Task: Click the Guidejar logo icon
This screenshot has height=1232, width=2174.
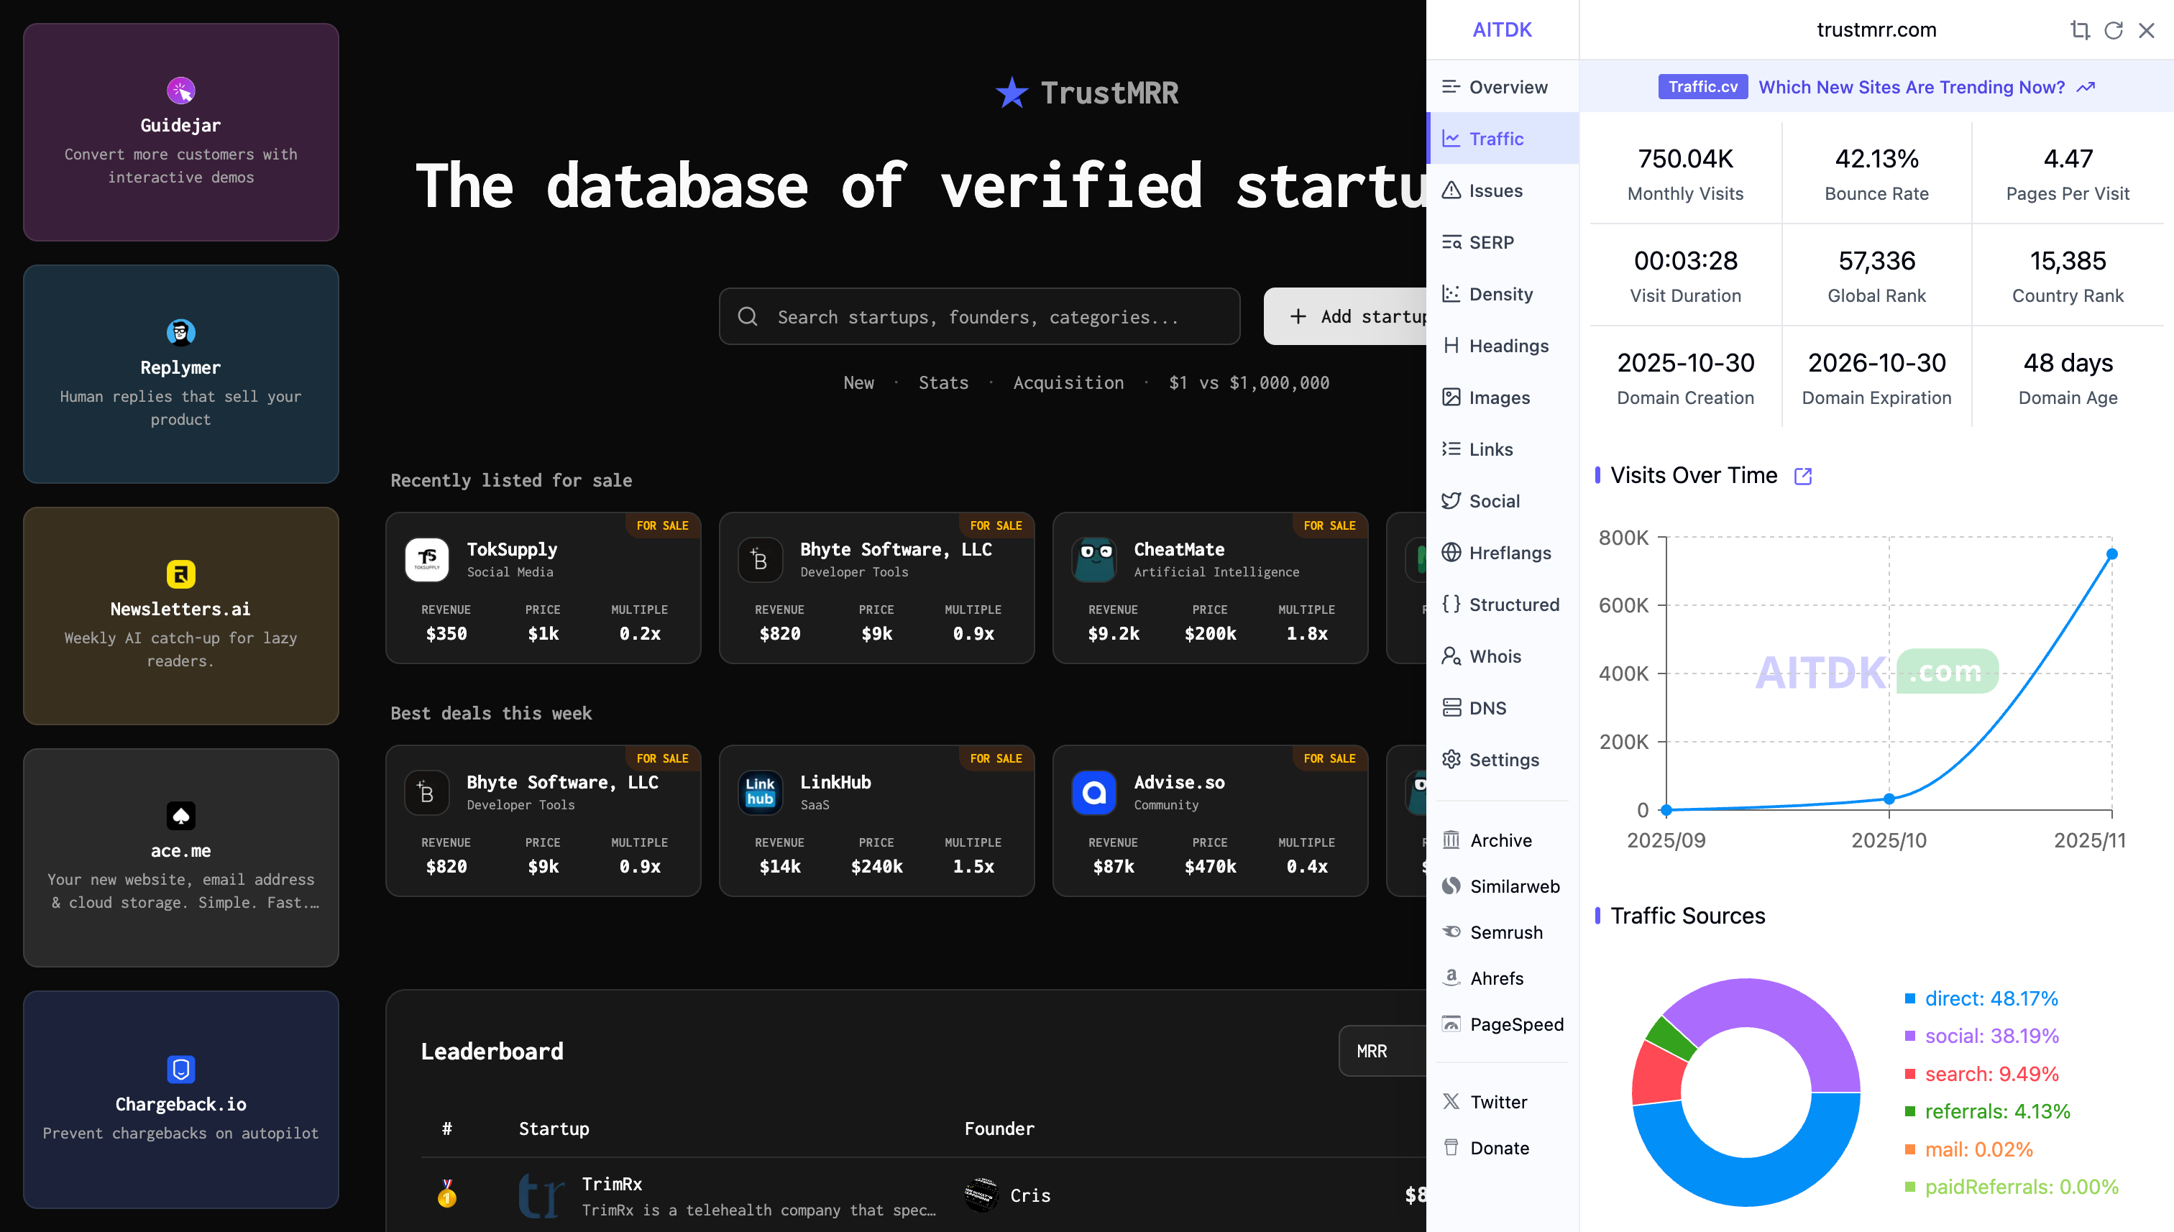Action: pyautogui.click(x=180, y=90)
